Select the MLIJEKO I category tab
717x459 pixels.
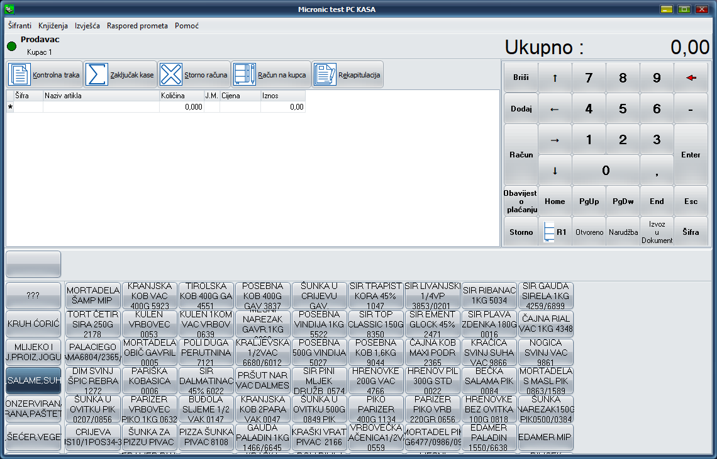[33, 352]
